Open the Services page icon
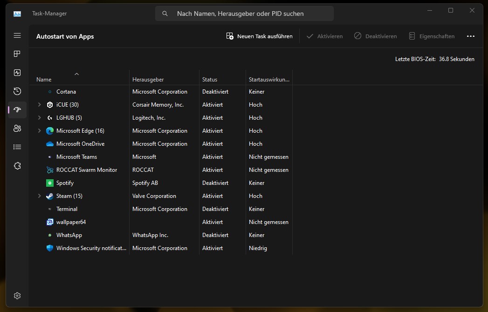Screen dimensions: 488x312 click(x=17, y=166)
